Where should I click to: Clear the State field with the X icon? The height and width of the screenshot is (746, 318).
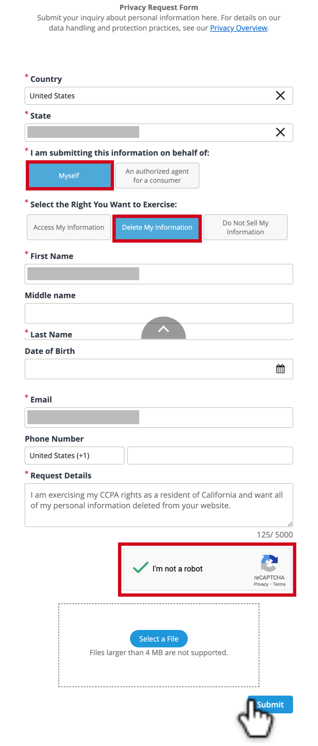point(280,132)
